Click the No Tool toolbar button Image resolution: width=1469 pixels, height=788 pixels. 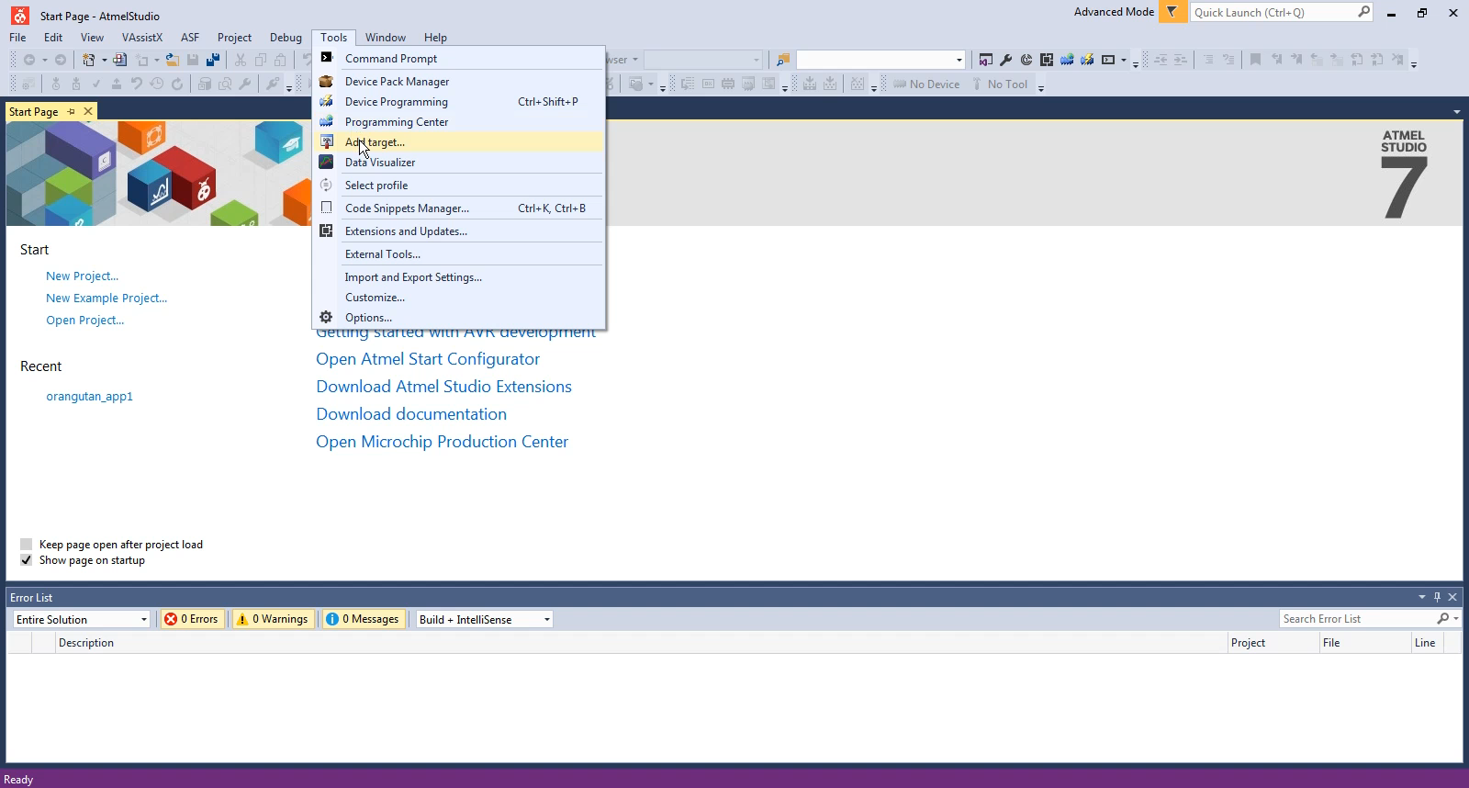(1000, 84)
